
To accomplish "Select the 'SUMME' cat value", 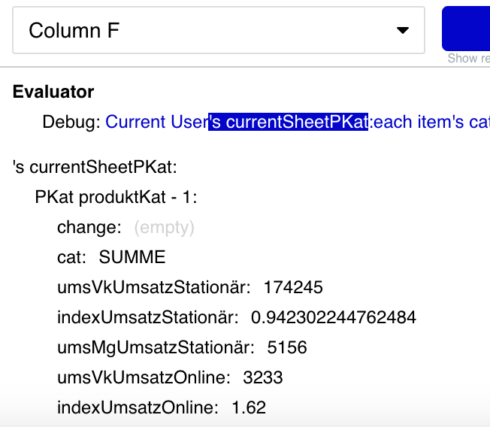I will tap(132, 257).
